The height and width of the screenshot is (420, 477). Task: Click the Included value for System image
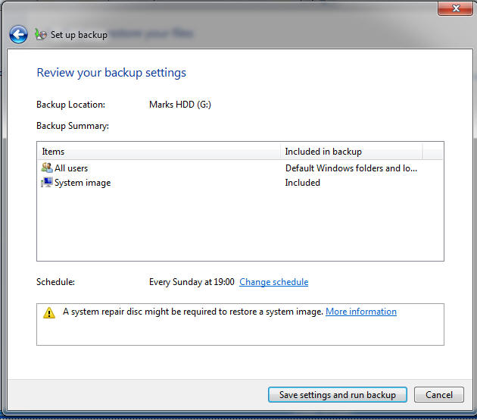coord(303,183)
